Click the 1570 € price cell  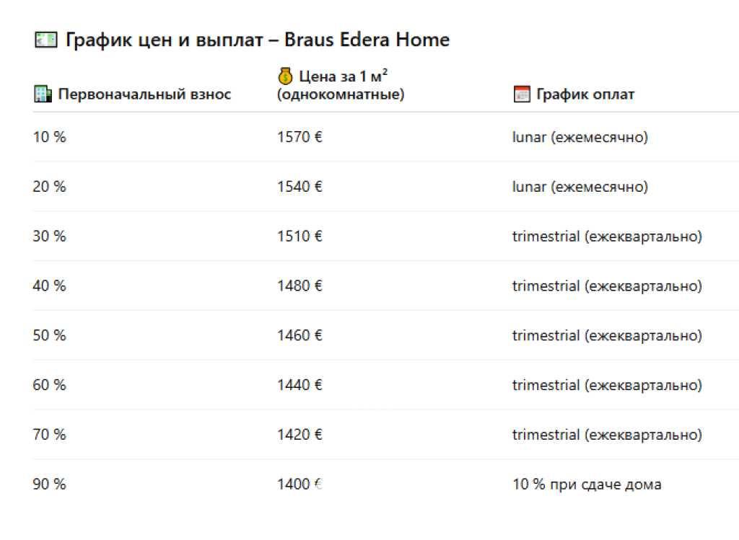click(x=299, y=137)
